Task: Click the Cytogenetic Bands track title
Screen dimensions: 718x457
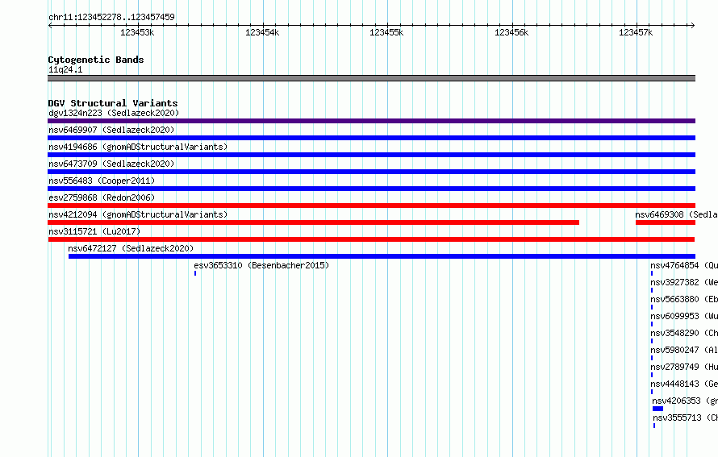Action: pyautogui.click(x=96, y=60)
